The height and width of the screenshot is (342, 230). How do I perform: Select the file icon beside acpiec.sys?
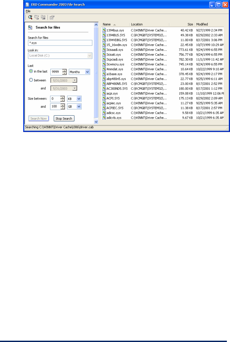point(104,103)
